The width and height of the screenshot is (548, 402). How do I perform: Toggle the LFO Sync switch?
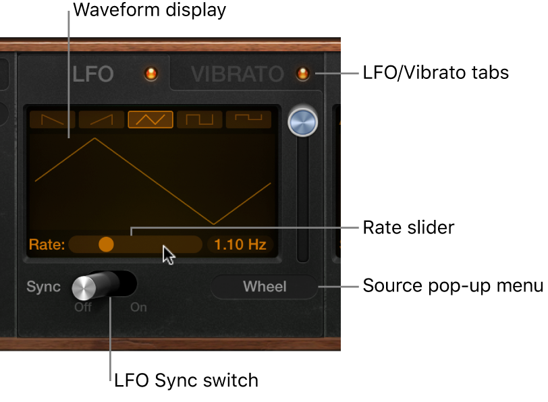[x=104, y=285]
